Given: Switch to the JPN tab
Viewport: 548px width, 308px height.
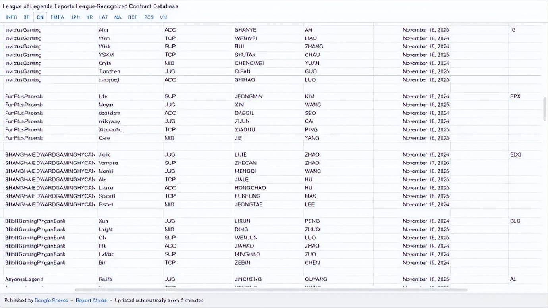Looking at the screenshot, I should point(75,17).
